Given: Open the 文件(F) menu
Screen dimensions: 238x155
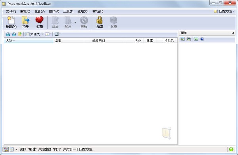Looking at the screenshot, I should (x=11, y=11).
